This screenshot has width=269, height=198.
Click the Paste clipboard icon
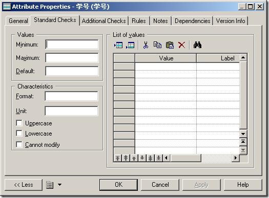coord(170,45)
